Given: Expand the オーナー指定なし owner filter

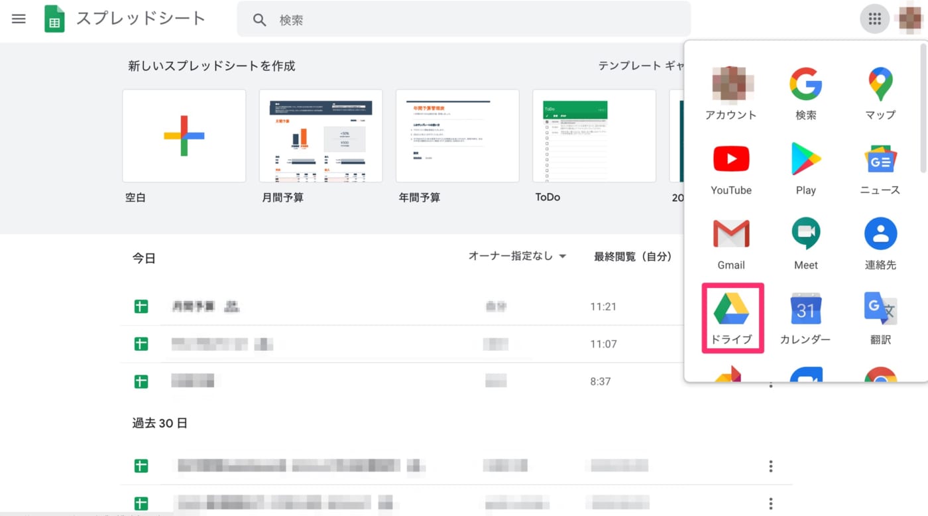Looking at the screenshot, I should coord(517,256).
